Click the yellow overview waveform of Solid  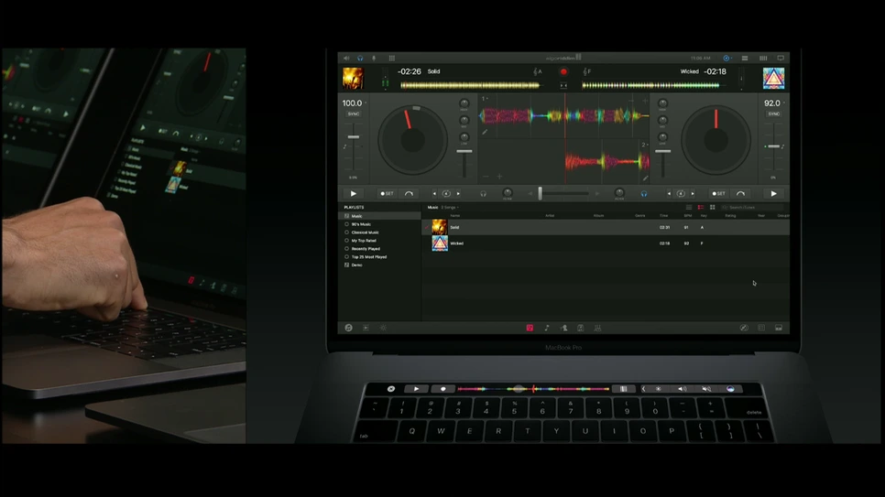pyautogui.click(x=470, y=86)
